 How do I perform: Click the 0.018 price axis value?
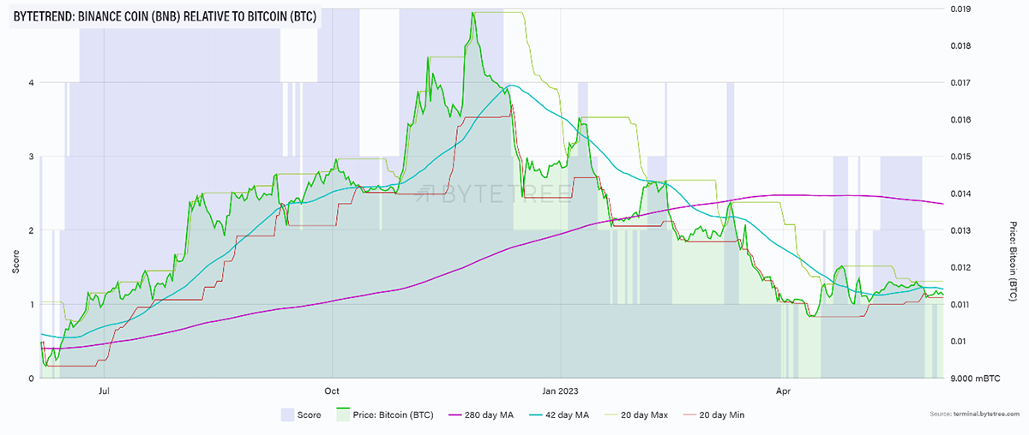click(x=961, y=46)
